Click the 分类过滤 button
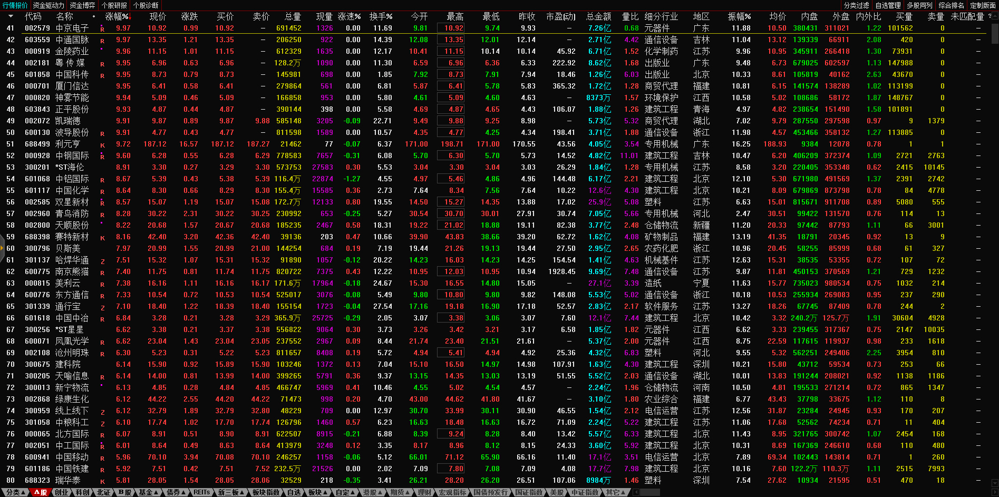This screenshot has height=497, width=999. (856, 5)
